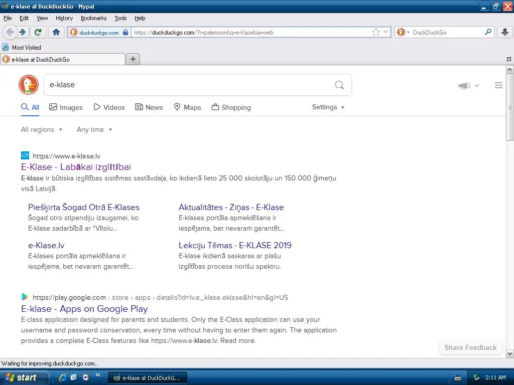Show all tabs grid icon
This screenshot has height=385, width=514.
click(x=509, y=59)
